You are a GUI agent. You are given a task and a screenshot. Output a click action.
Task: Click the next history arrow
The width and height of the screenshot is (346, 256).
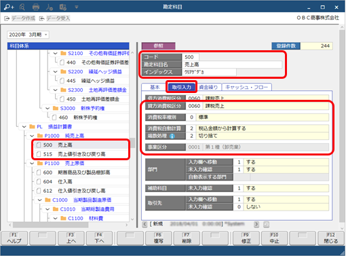(256, 224)
